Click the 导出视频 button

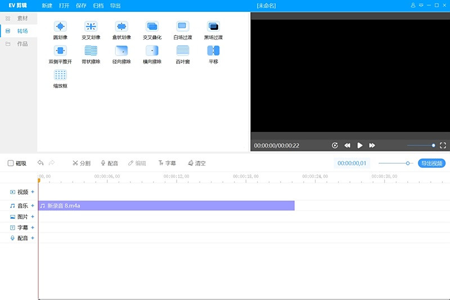coord(432,163)
